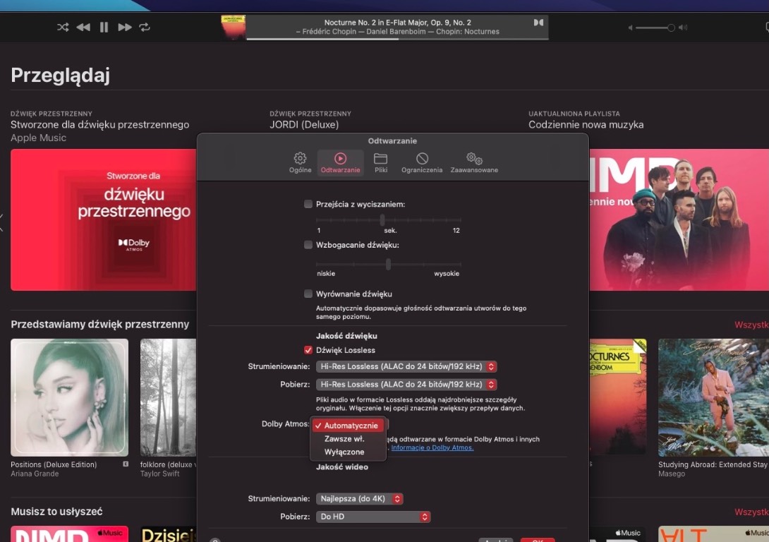Choose Zawsze wł. for Dolby Atmos
This screenshot has width=769, height=542.
349,439
